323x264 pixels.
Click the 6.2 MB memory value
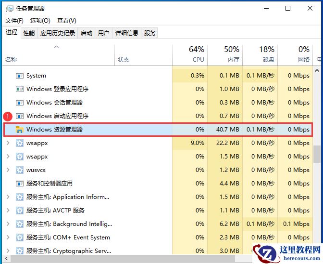tap(229, 224)
